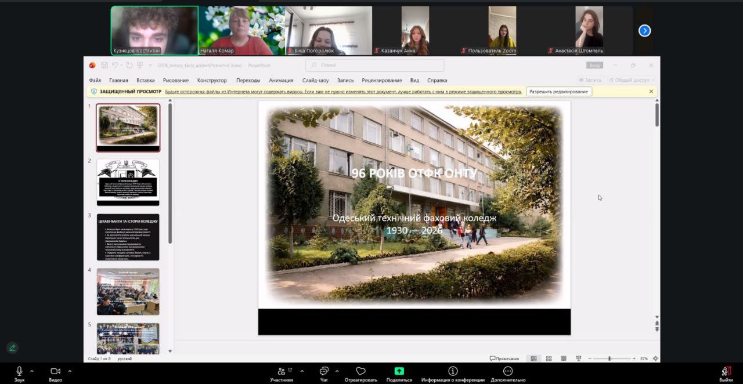Switch to Slide Sorter view in status bar
This screenshot has width=743, height=384.
tap(549, 358)
